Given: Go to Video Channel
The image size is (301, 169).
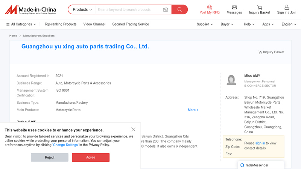Looking at the screenshot, I should point(94,24).
